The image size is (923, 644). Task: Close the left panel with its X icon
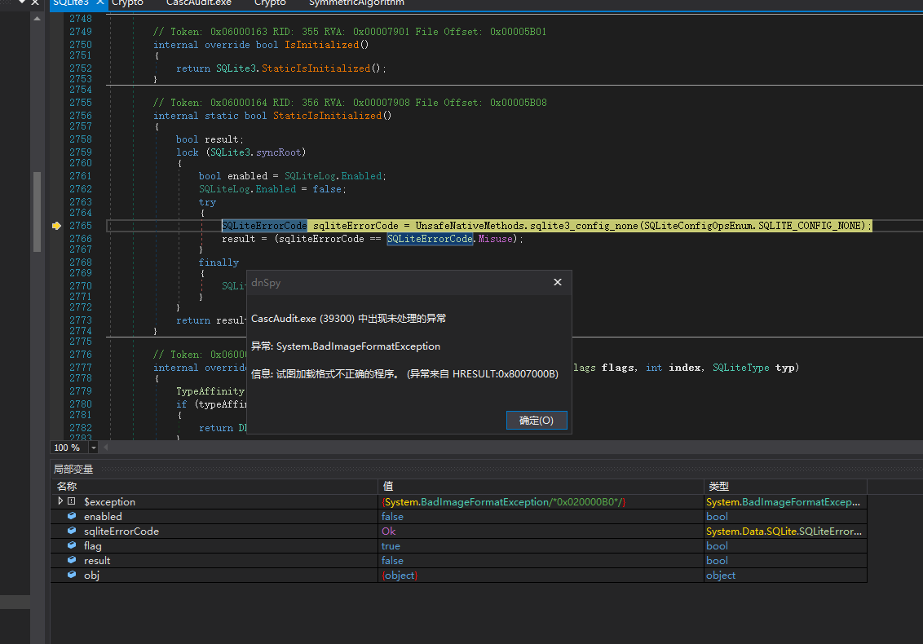pos(35,3)
